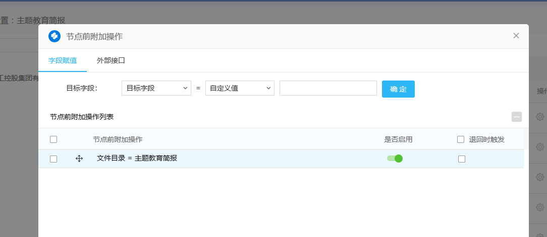Click the custom value text input field
Screen dimensions: 547x237
pyautogui.click(x=328, y=88)
